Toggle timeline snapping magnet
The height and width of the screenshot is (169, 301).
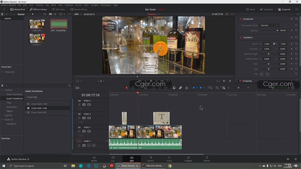174,88
